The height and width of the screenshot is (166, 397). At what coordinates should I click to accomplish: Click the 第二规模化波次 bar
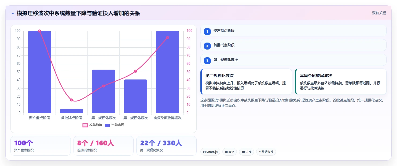tap(135, 96)
